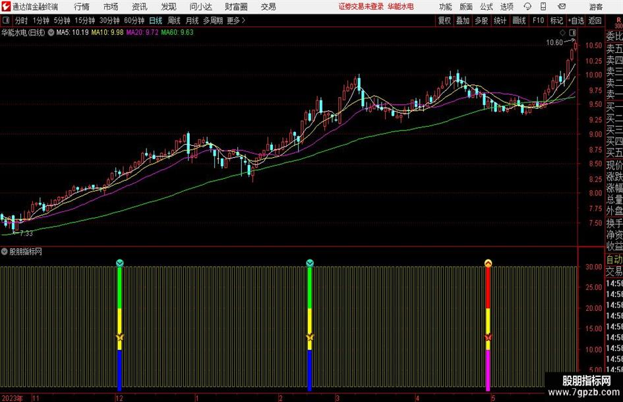623x402 pixels.
Task: Switch to 30分钟 chart period
Action: coord(109,20)
